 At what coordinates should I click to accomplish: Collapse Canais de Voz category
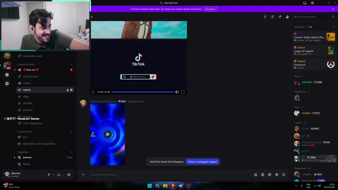(x=26, y=132)
